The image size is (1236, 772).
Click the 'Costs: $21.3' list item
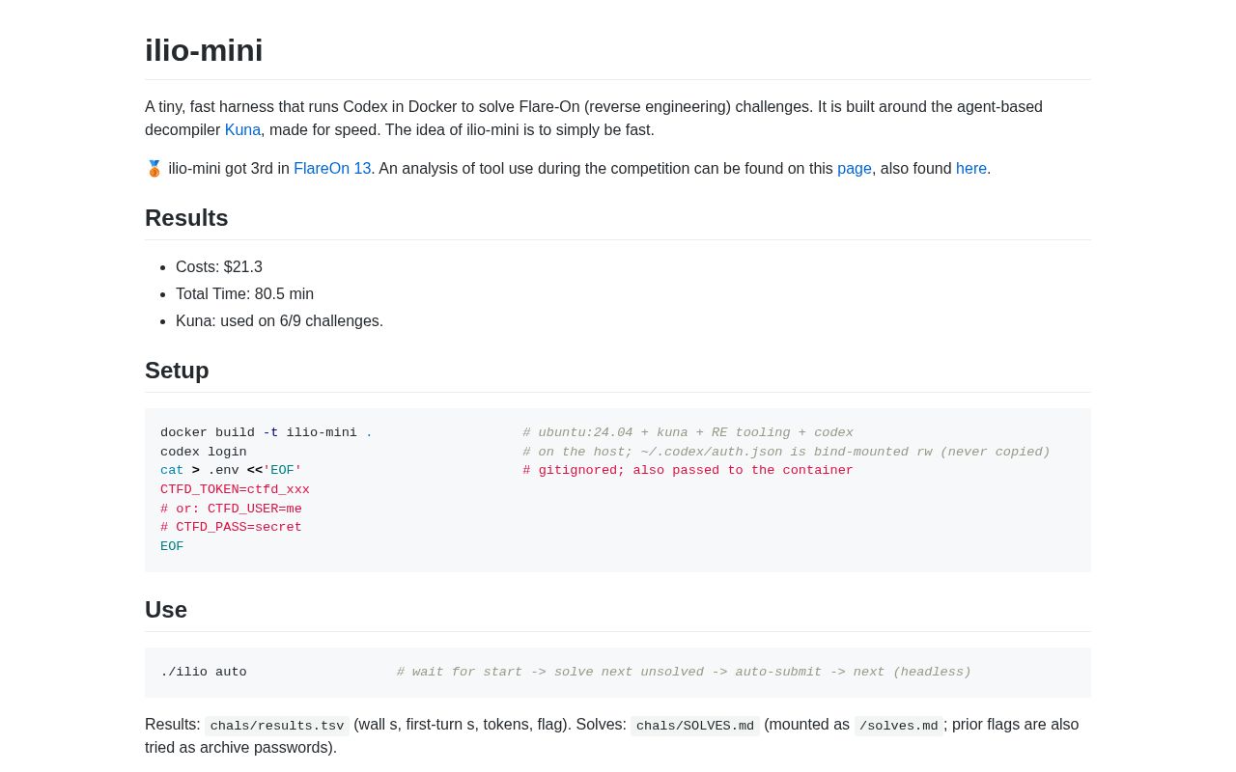[219, 267]
